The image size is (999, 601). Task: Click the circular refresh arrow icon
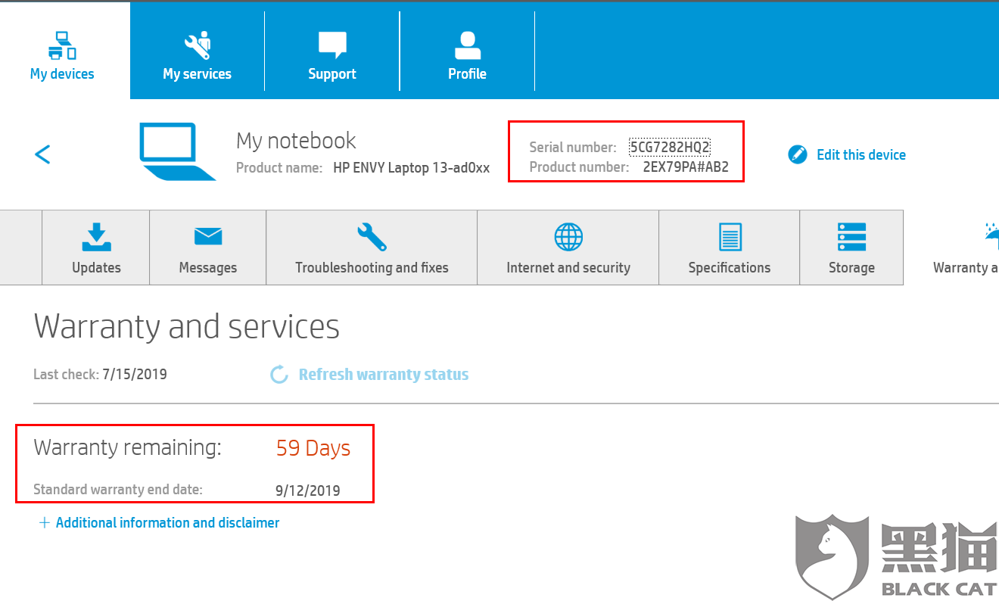[279, 374]
